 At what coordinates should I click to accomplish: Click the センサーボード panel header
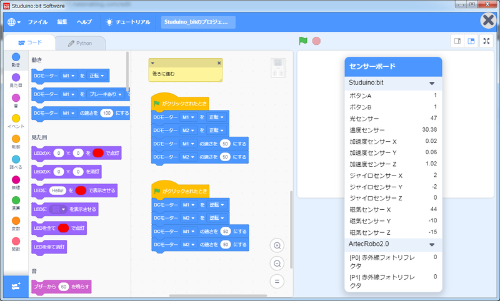coord(393,66)
